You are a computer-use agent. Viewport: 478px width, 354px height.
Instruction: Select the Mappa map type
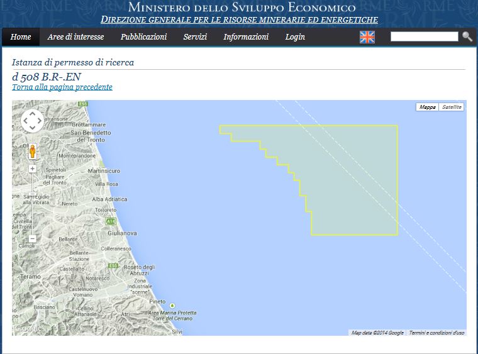tap(428, 107)
